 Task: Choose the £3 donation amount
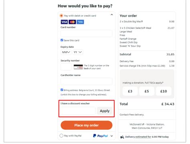point(130,91)
